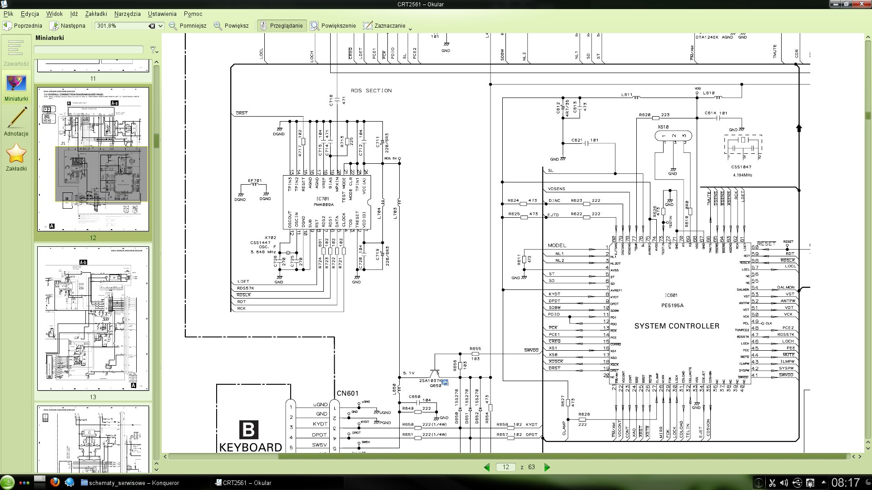Open the Ustawienia menu
Screen dimensions: 872x490
(162, 14)
